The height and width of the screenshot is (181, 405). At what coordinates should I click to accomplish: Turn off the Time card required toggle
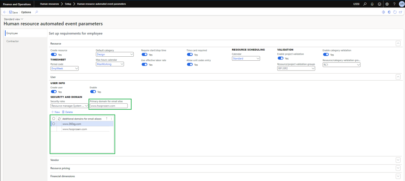pyautogui.click(x=190, y=55)
